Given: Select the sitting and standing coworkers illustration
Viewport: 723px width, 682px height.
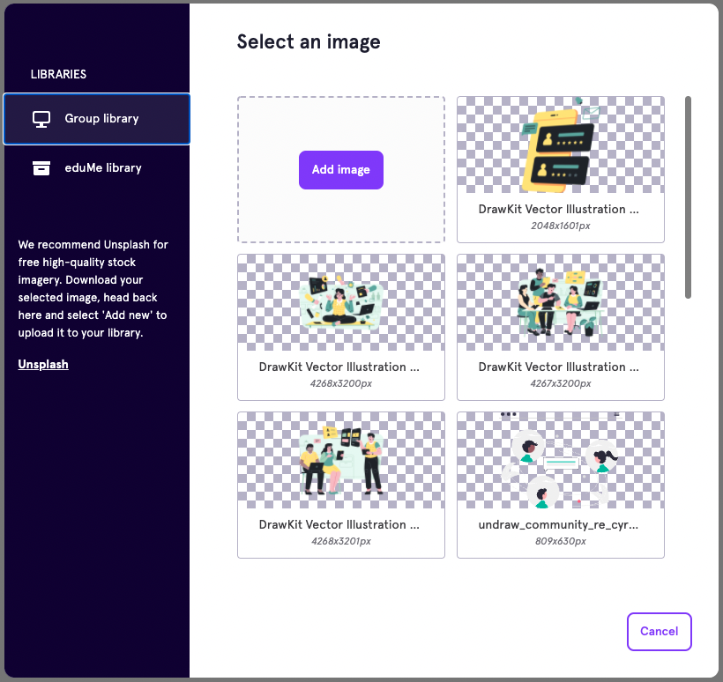Looking at the screenshot, I should coord(341,460).
